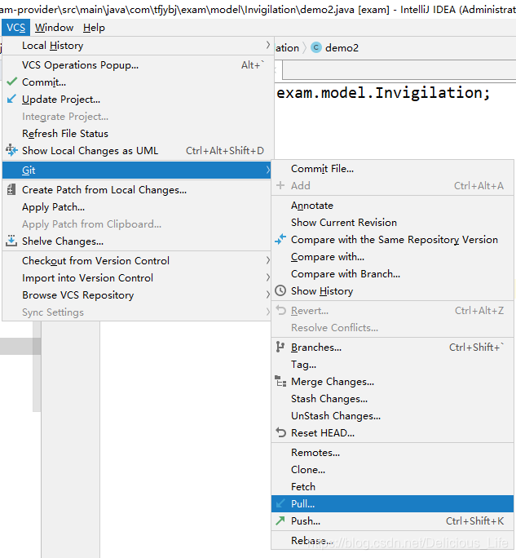Choose Update Project... menu item
The width and height of the screenshot is (516, 558).
pyautogui.click(x=138, y=99)
